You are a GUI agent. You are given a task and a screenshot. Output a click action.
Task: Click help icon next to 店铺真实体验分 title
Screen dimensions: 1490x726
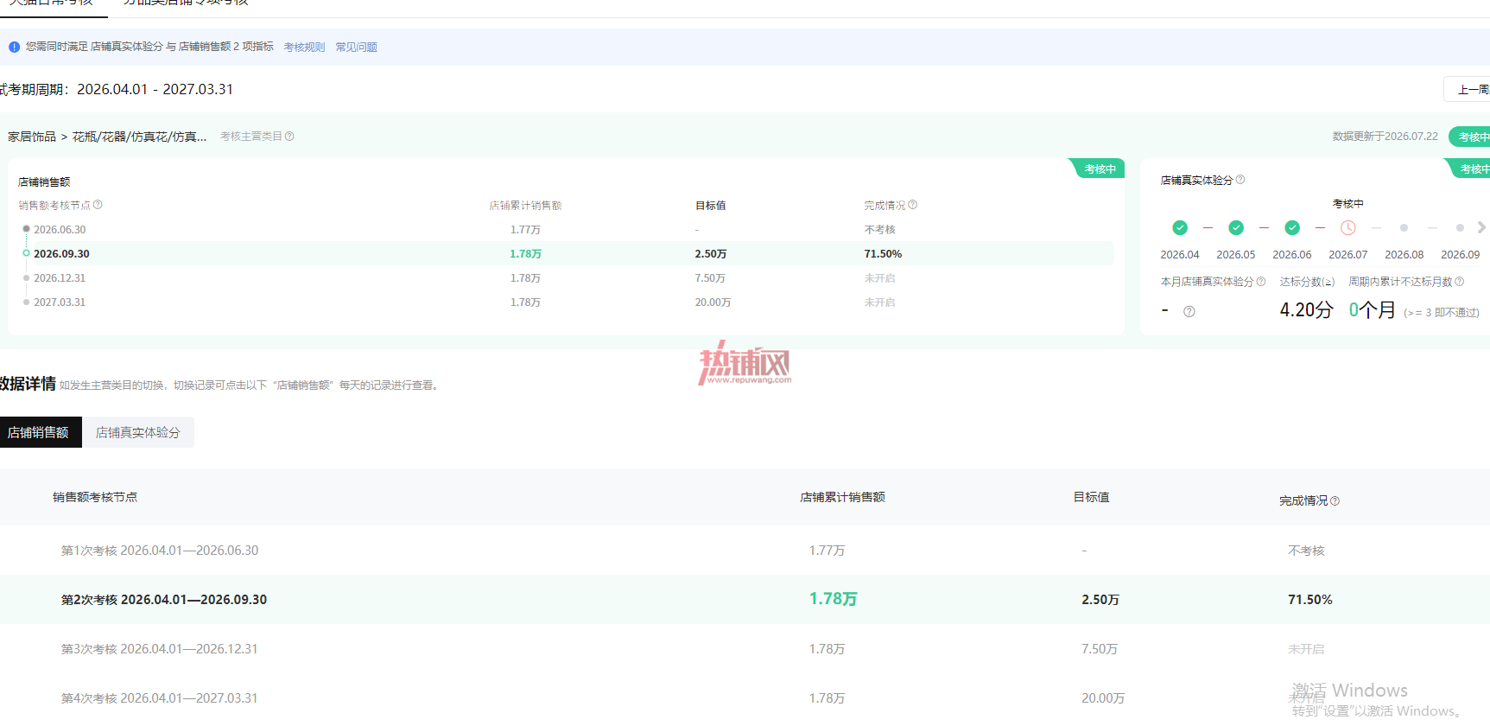pos(1240,180)
